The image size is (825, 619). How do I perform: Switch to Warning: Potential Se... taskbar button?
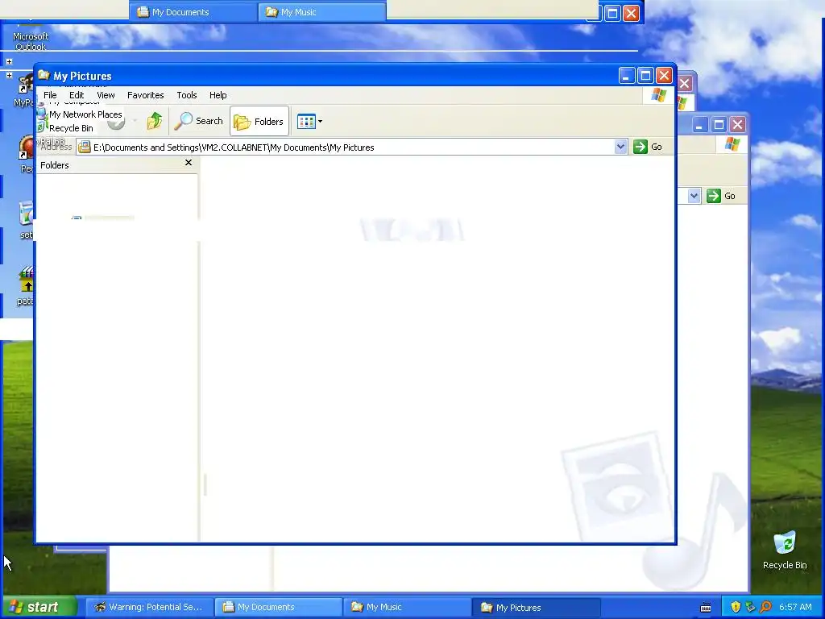149,607
